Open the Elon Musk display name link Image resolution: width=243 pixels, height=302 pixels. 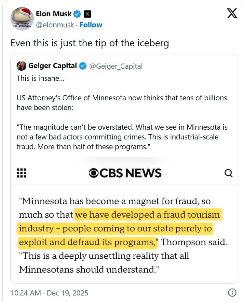[x=54, y=14]
